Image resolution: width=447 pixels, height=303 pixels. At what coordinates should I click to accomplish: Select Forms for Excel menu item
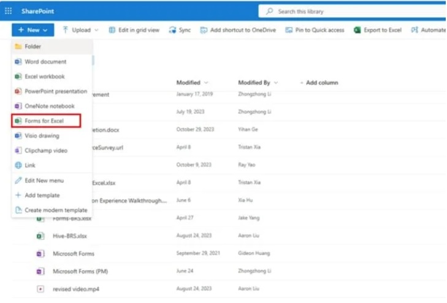point(46,121)
